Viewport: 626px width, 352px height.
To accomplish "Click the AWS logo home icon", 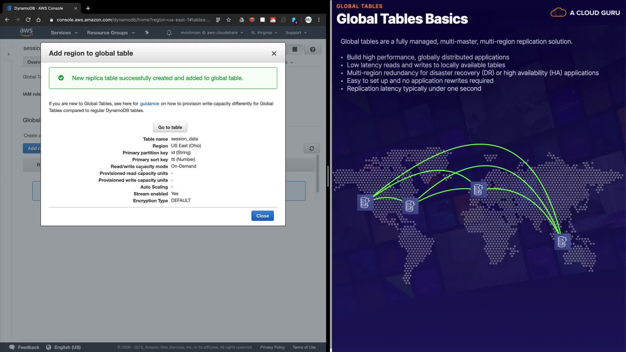I will click(x=26, y=32).
